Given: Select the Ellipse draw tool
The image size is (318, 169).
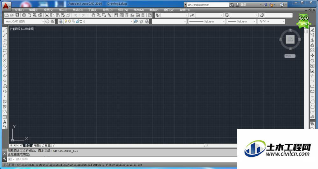Looking at the screenshot, I should (x=5, y=76).
